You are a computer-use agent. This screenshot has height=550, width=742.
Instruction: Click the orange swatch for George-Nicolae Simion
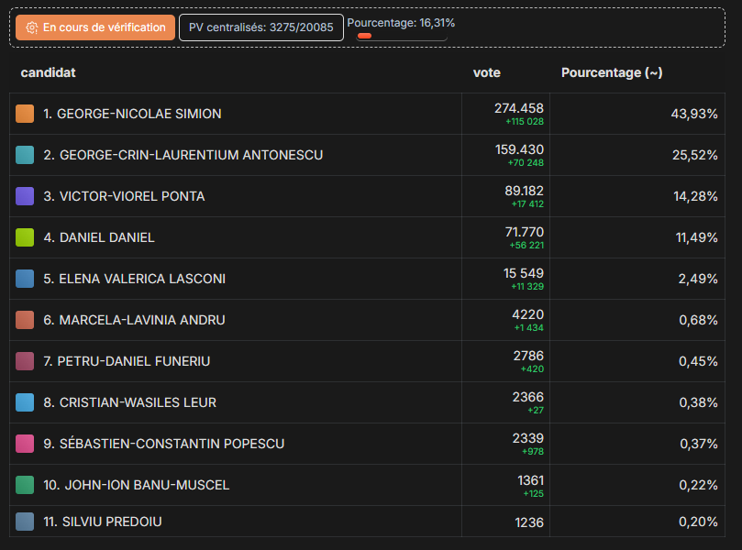(x=25, y=114)
